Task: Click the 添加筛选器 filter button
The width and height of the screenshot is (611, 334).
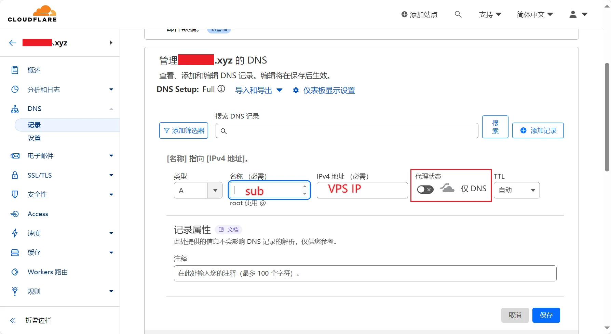Action: [184, 130]
